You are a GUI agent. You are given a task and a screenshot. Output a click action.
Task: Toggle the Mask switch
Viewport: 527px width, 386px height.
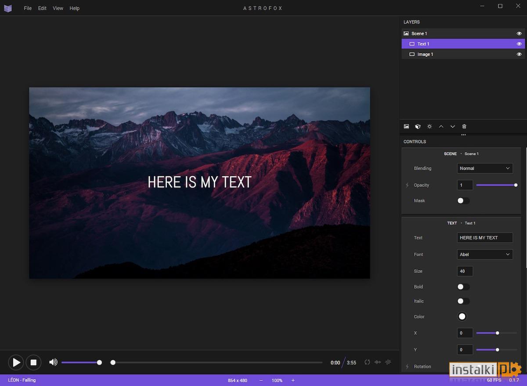(x=463, y=200)
